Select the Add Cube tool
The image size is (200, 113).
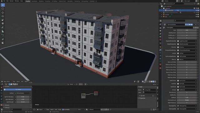(3, 35)
